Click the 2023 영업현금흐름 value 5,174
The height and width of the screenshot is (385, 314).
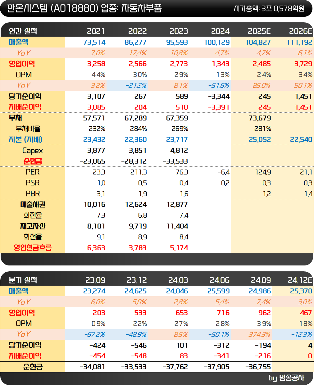point(179,248)
